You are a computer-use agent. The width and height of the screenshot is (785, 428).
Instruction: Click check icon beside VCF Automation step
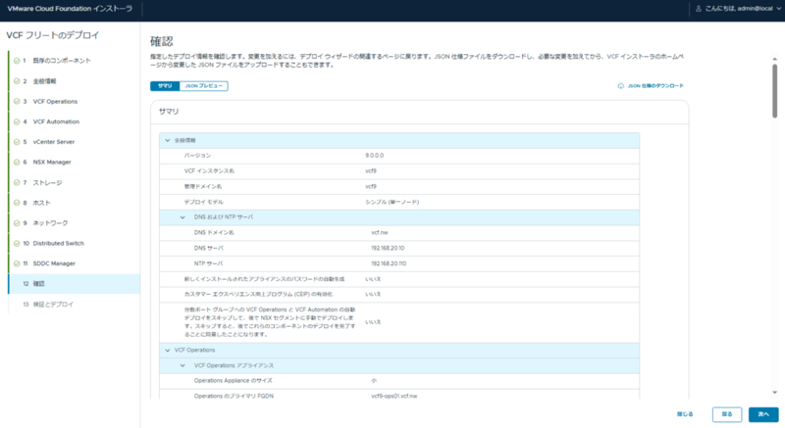17,121
